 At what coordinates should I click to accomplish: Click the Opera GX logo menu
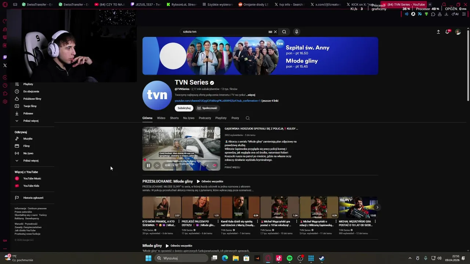(5, 5)
